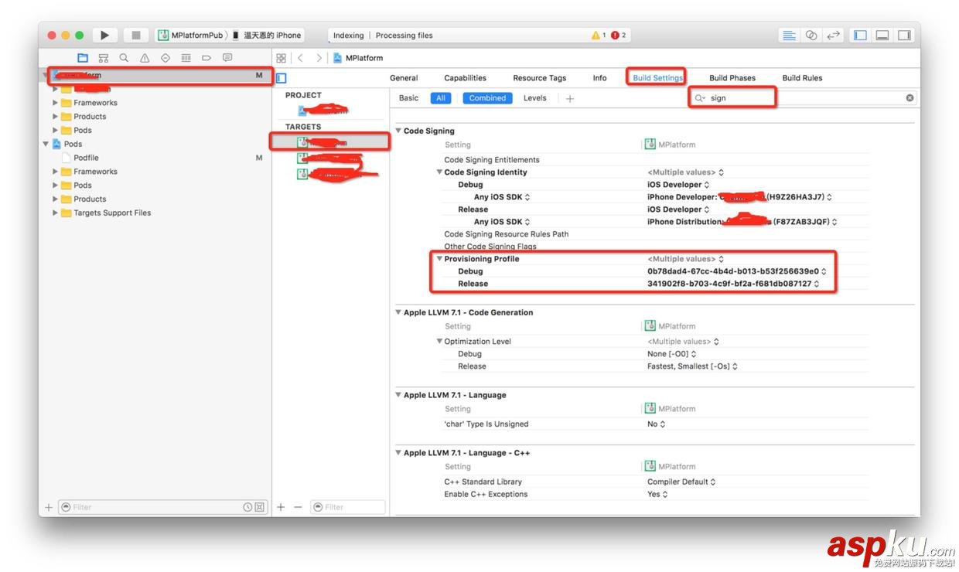Open the General tab
The image size is (959, 572).
(x=404, y=78)
